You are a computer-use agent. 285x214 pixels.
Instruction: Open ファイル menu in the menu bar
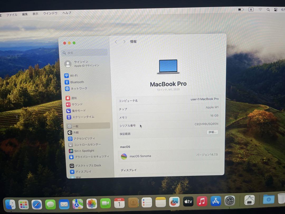(12, 15)
